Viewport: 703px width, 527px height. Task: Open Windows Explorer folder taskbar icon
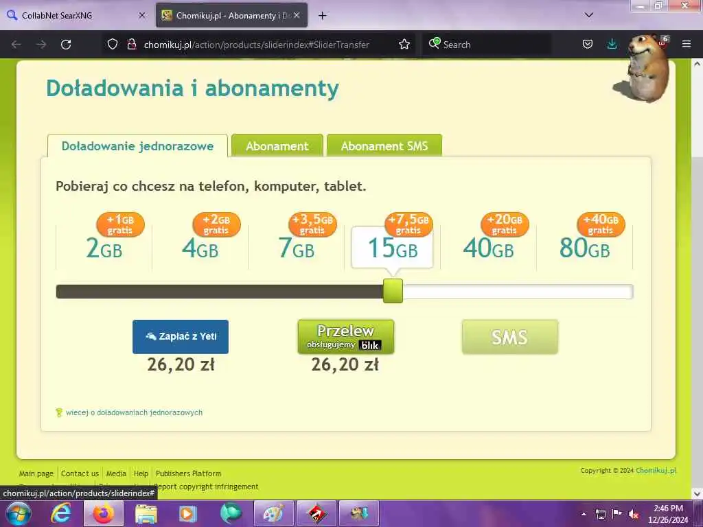coord(146,513)
